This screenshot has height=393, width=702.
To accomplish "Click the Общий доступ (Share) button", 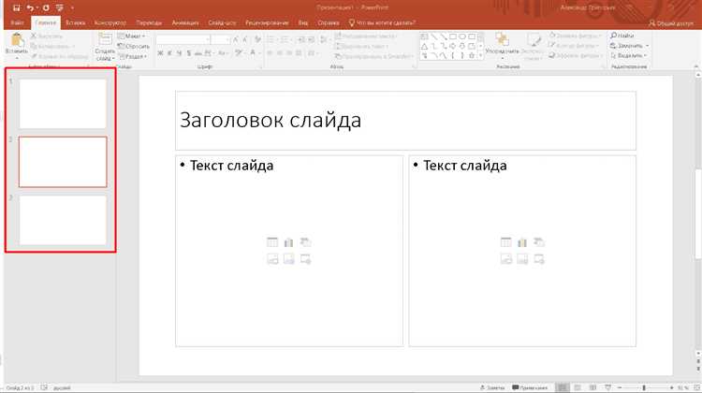I will 671,21.
